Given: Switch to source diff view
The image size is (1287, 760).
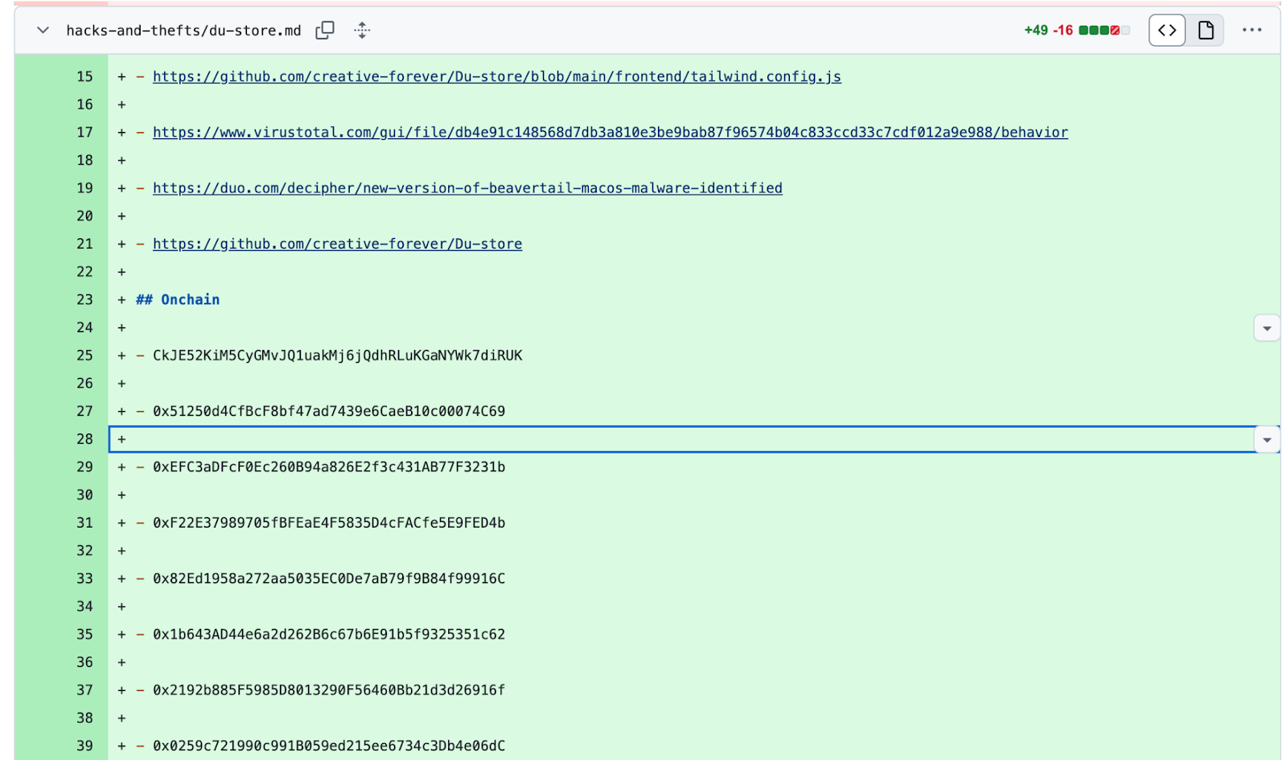Looking at the screenshot, I should click(1167, 31).
